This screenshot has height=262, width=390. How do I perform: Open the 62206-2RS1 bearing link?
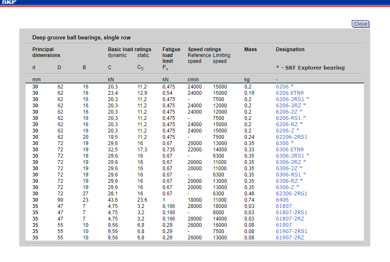point(291,137)
